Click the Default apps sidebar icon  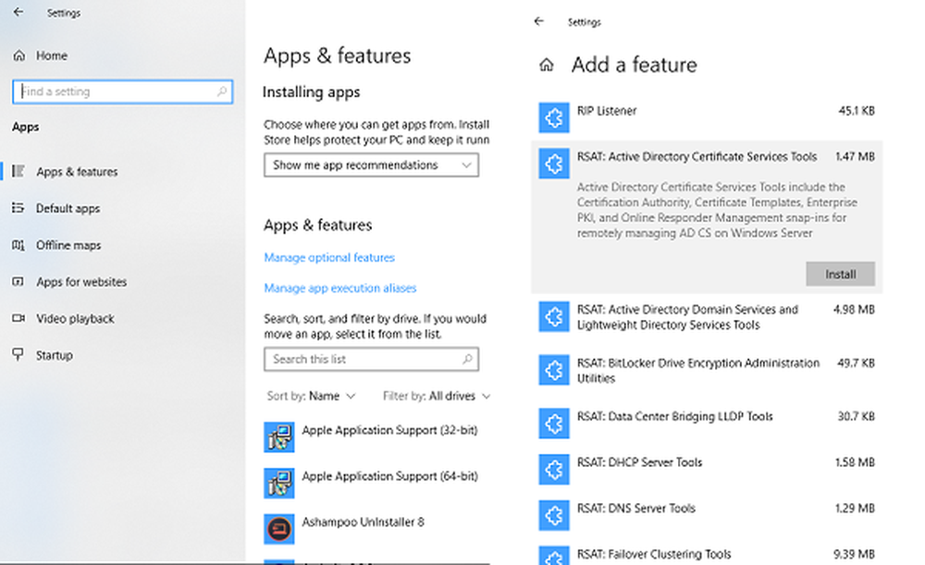click(x=18, y=208)
